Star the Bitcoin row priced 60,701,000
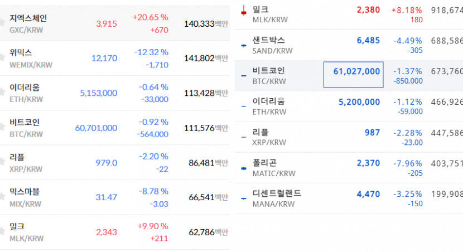 (2, 127)
